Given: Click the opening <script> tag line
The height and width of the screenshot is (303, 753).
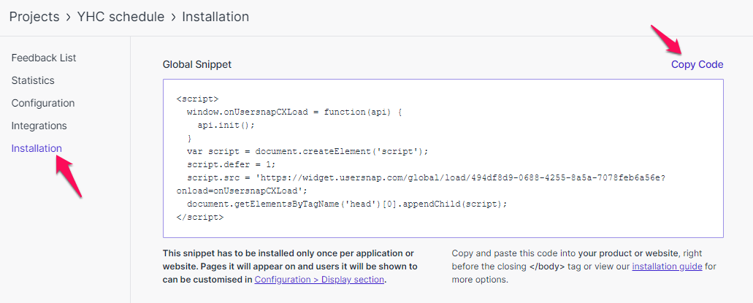Looking at the screenshot, I should tap(197, 99).
